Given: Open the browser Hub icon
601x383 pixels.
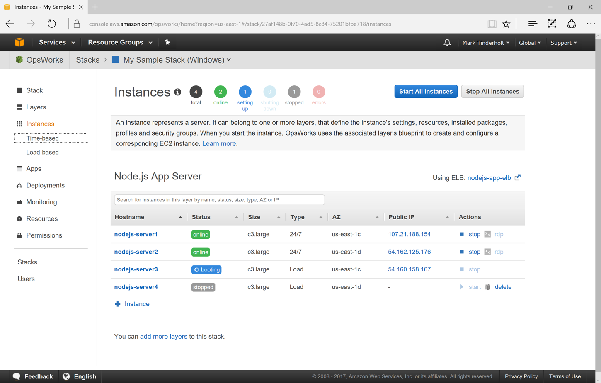Looking at the screenshot, I should (533, 24).
